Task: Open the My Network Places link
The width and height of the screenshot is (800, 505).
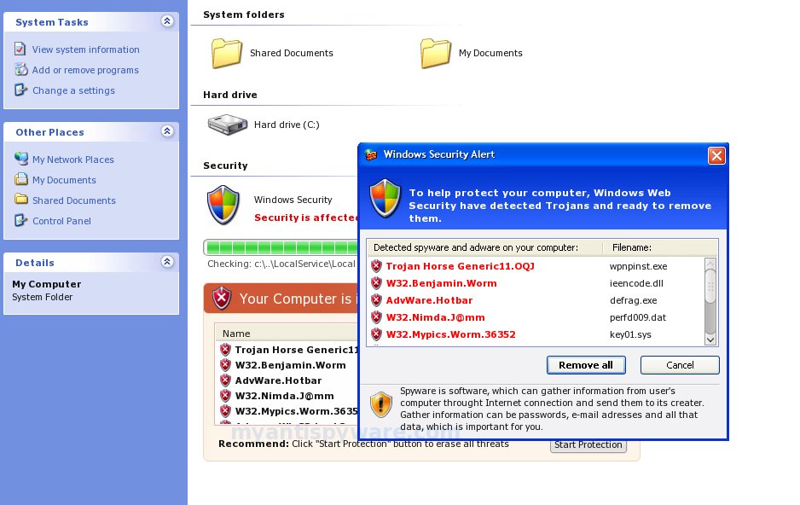Action: click(73, 160)
